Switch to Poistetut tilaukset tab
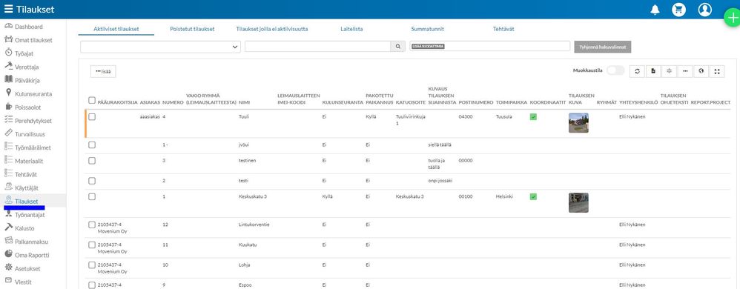The width and height of the screenshot is (740, 289). pyautogui.click(x=192, y=29)
